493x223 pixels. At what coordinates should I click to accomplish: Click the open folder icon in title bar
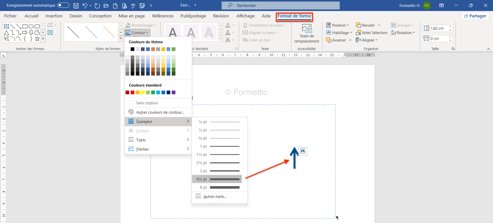[106, 5]
